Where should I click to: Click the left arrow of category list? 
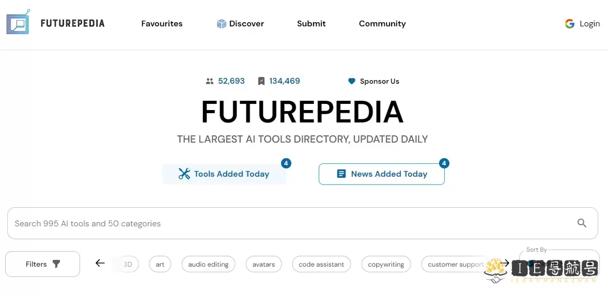pyautogui.click(x=100, y=264)
